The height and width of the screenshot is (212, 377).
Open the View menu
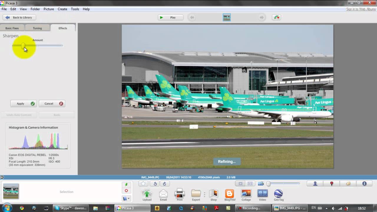pyautogui.click(x=23, y=9)
